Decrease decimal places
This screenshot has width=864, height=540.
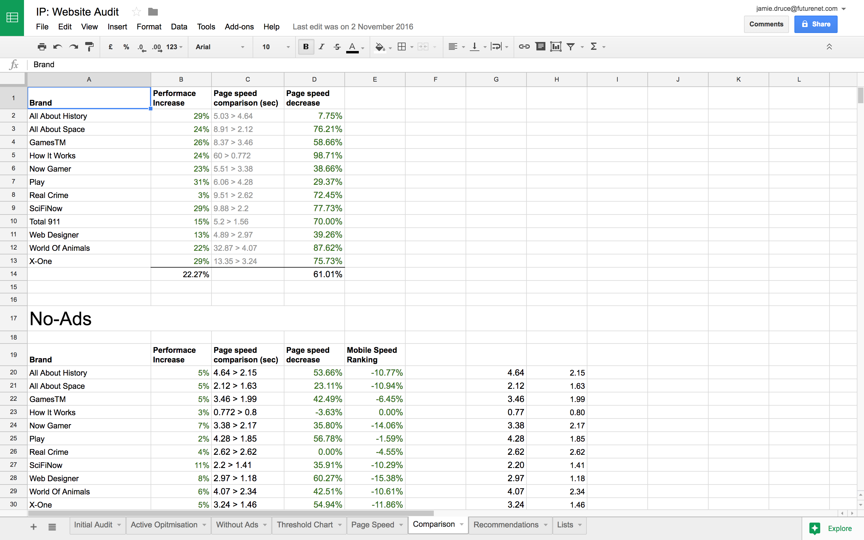[x=142, y=47]
